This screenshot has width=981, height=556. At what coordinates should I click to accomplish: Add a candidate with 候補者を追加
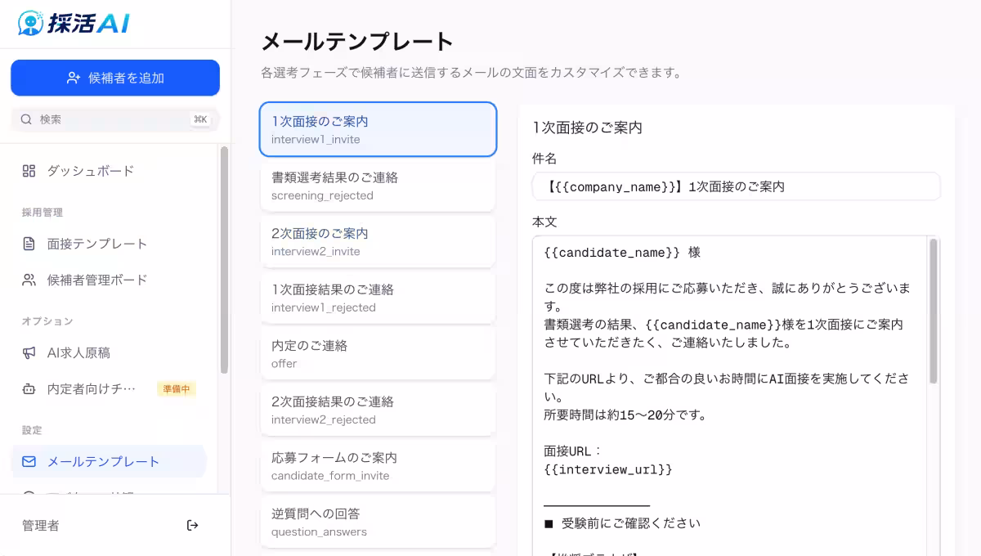click(115, 78)
